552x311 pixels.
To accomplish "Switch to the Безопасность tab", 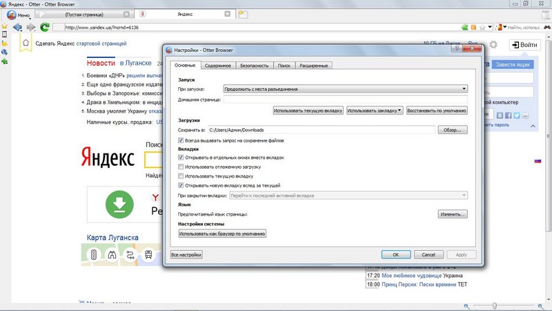I will (254, 66).
